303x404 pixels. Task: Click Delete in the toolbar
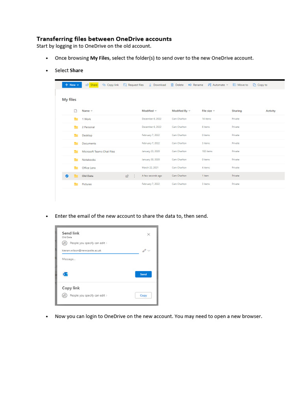coord(177,85)
